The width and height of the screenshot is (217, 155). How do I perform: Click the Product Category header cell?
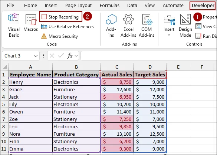pyautogui.click(x=76, y=75)
